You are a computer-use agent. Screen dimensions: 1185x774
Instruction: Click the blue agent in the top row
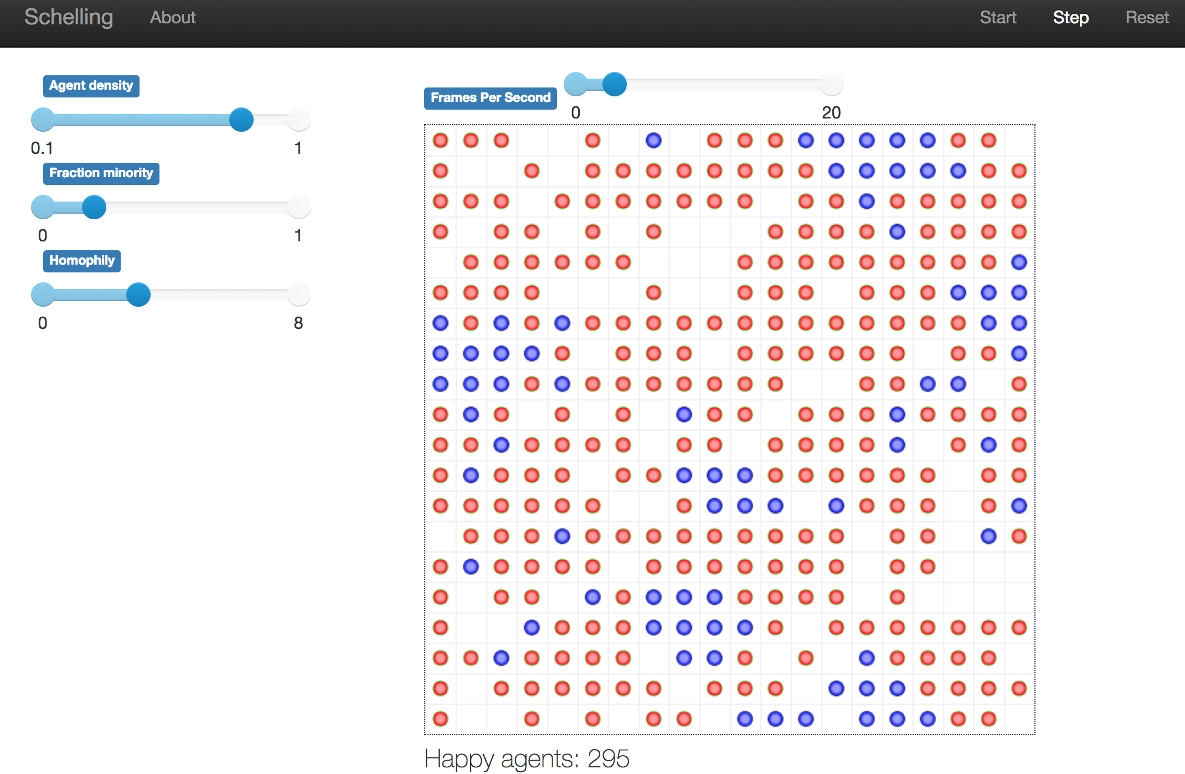[653, 141]
